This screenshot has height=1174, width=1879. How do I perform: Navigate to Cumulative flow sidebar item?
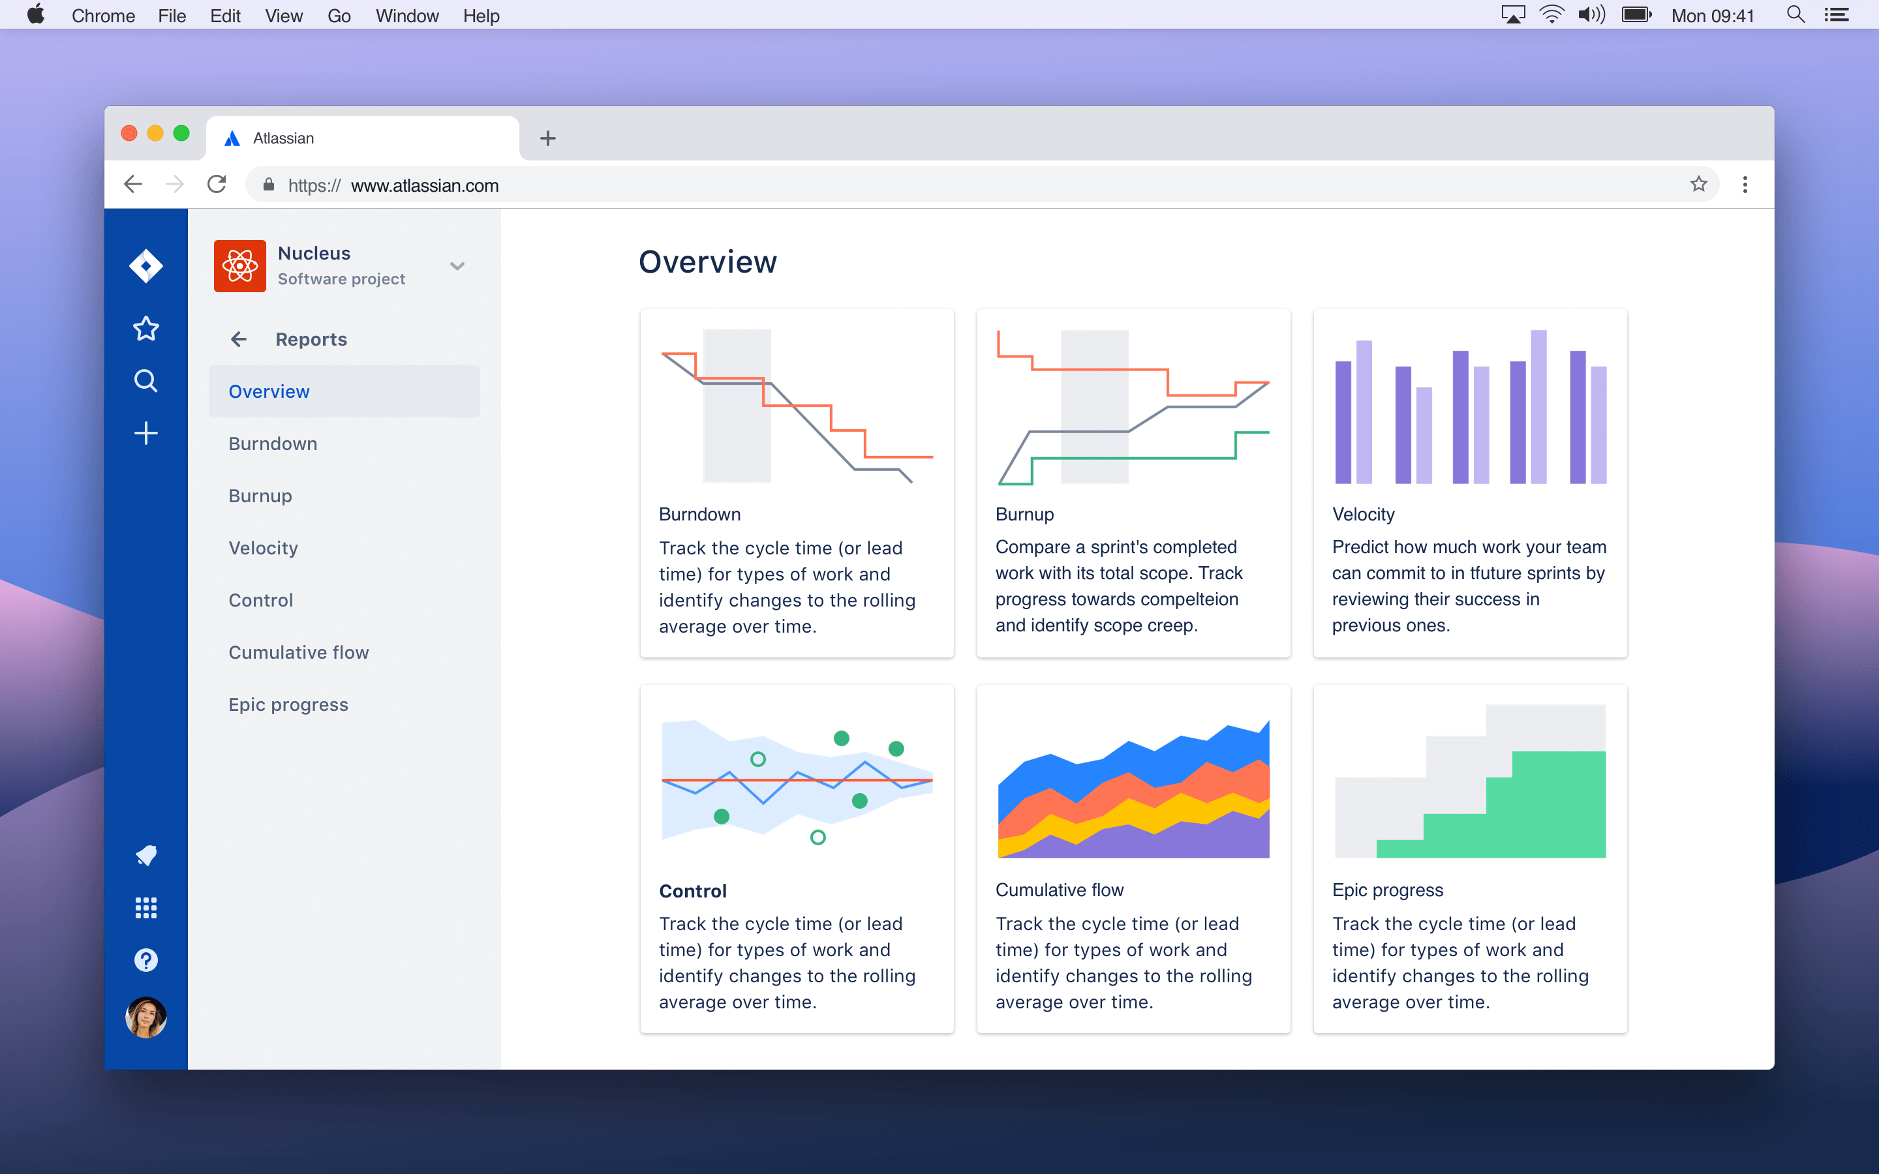[298, 652]
